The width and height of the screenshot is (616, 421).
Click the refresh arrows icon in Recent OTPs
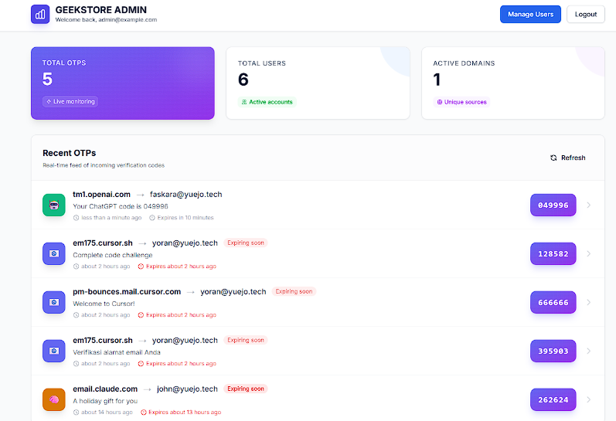[553, 158]
